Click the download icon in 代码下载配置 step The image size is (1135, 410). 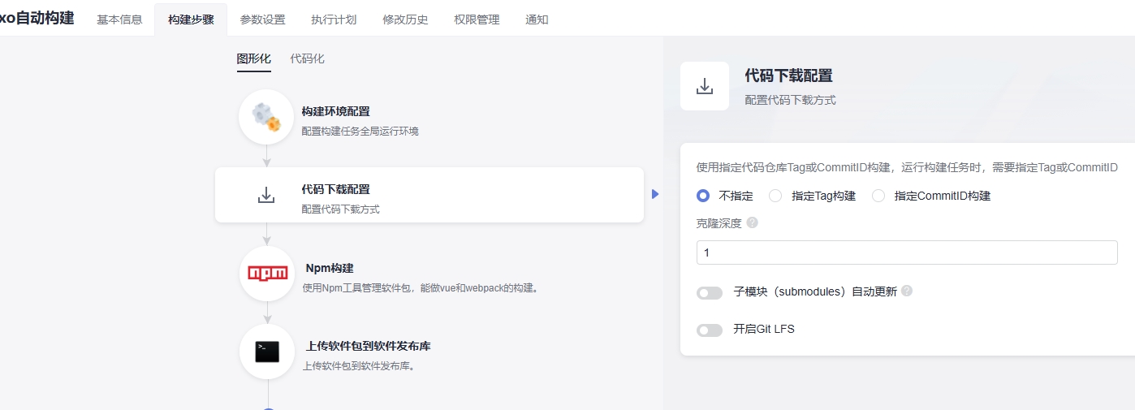[266, 195]
